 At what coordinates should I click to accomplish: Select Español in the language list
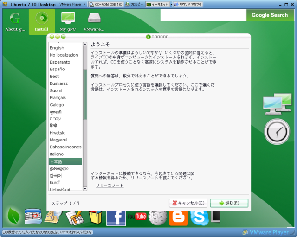pyautogui.click(x=65, y=69)
